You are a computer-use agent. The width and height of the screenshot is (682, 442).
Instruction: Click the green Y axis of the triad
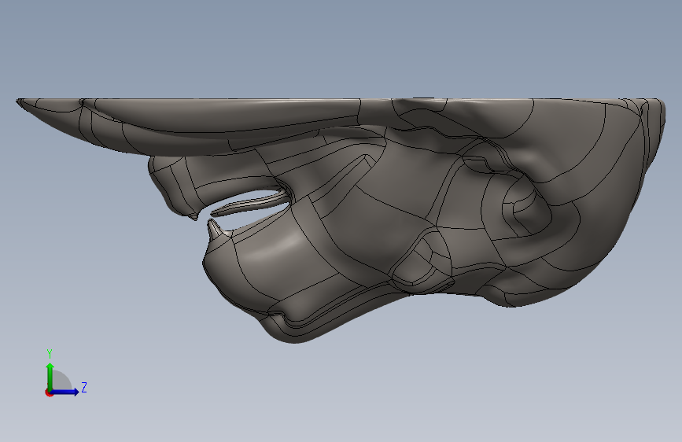(50, 377)
